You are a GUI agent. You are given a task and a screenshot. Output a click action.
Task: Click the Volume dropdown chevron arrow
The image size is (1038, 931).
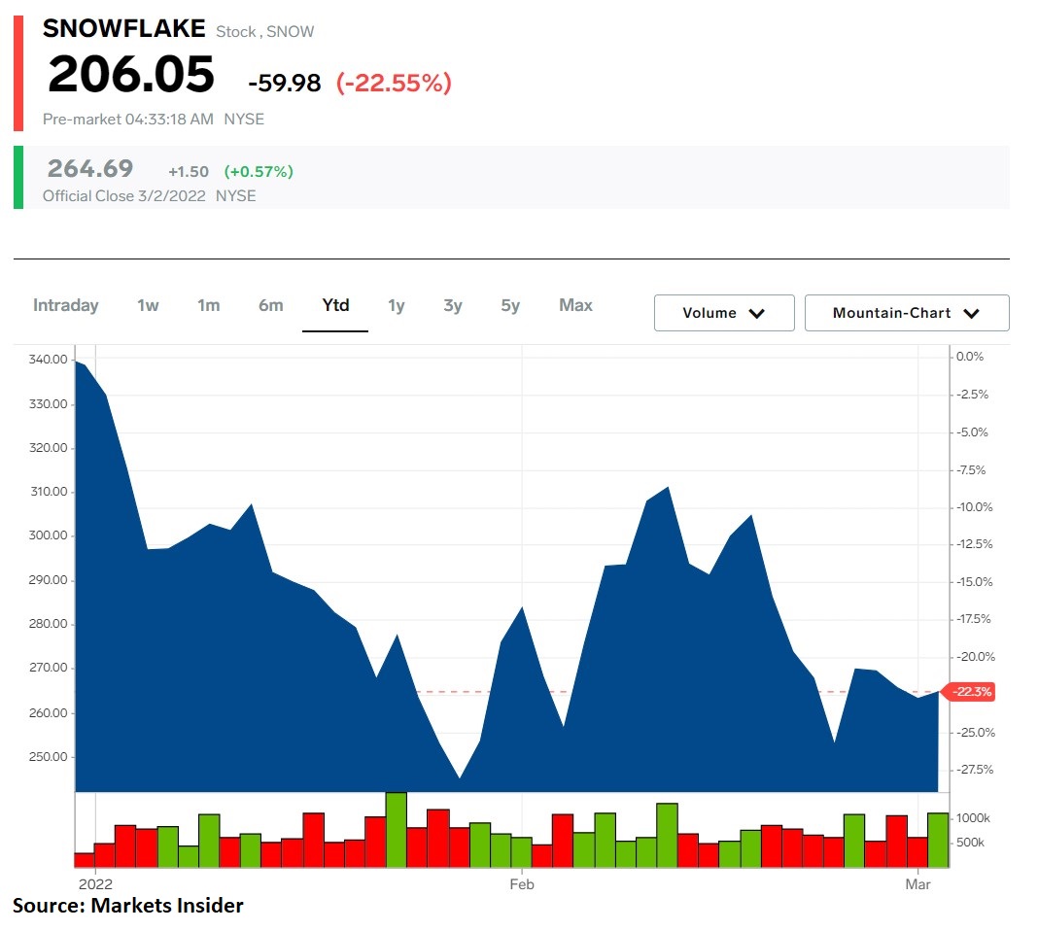pyautogui.click(x=757, y=314)
